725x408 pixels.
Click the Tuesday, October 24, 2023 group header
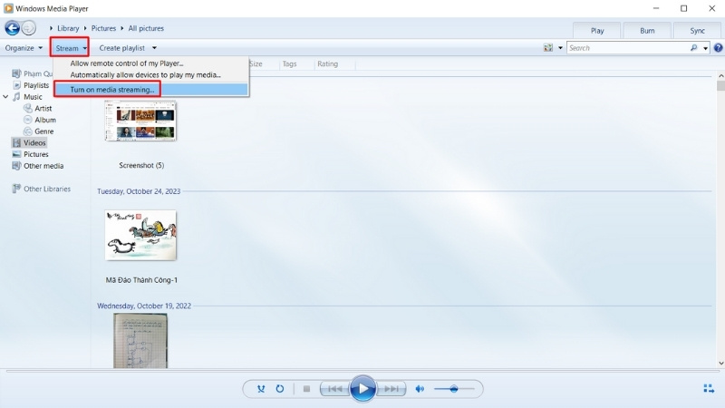pyautogui.click(x=139, y=191)
